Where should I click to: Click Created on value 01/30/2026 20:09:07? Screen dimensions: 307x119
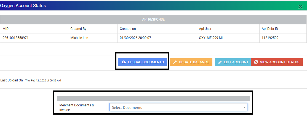[x=135, y=38]
